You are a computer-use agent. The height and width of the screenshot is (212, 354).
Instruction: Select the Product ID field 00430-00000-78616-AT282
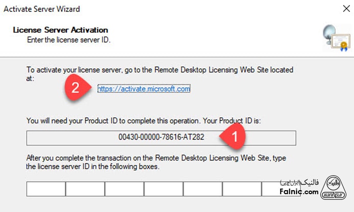coord(161,138)
